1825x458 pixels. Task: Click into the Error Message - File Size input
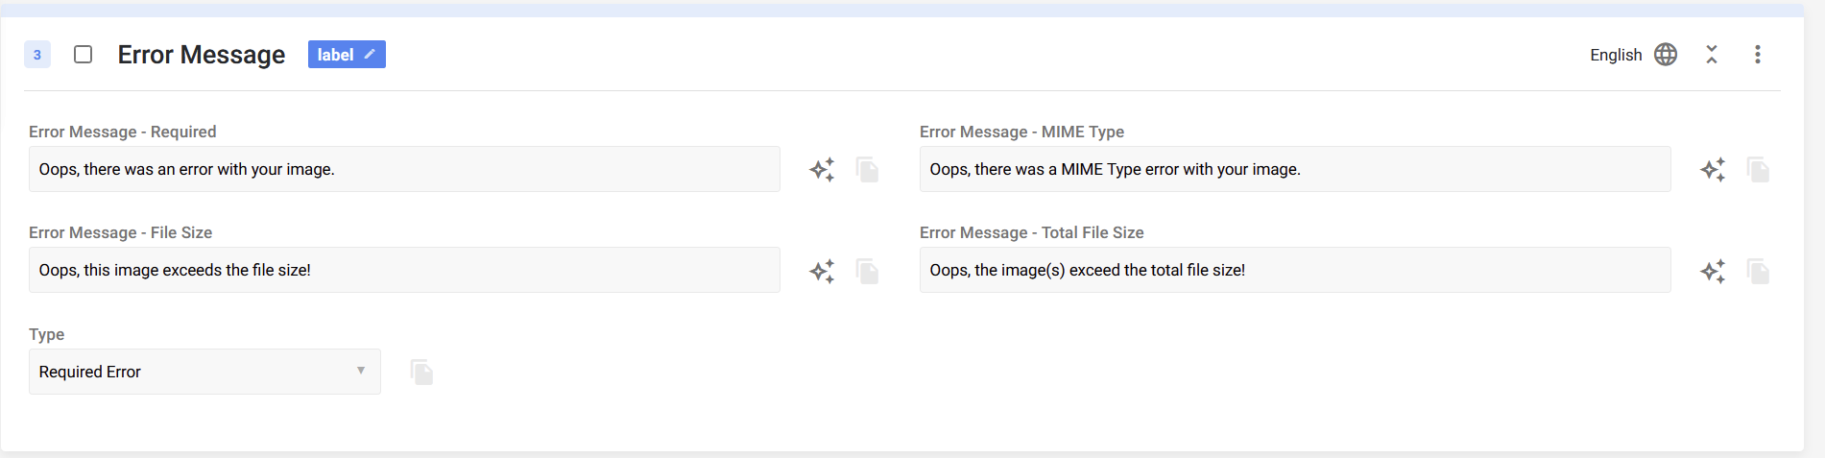(404, 270)
